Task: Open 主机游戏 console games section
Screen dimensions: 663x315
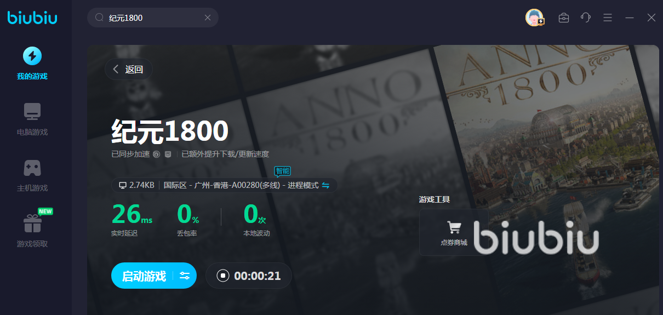Action: click(32, 175)
